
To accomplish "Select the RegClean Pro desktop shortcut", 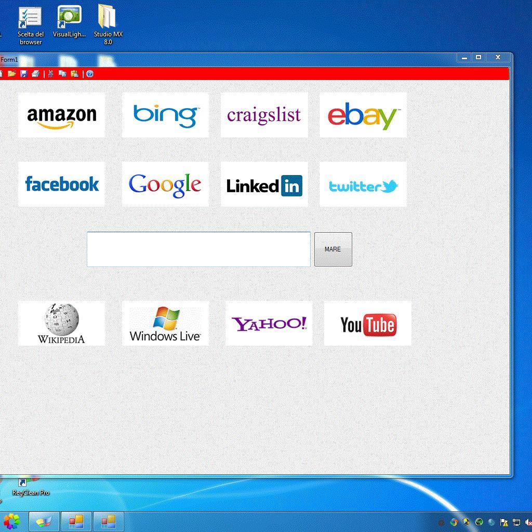I will click(x=31, y=487).
